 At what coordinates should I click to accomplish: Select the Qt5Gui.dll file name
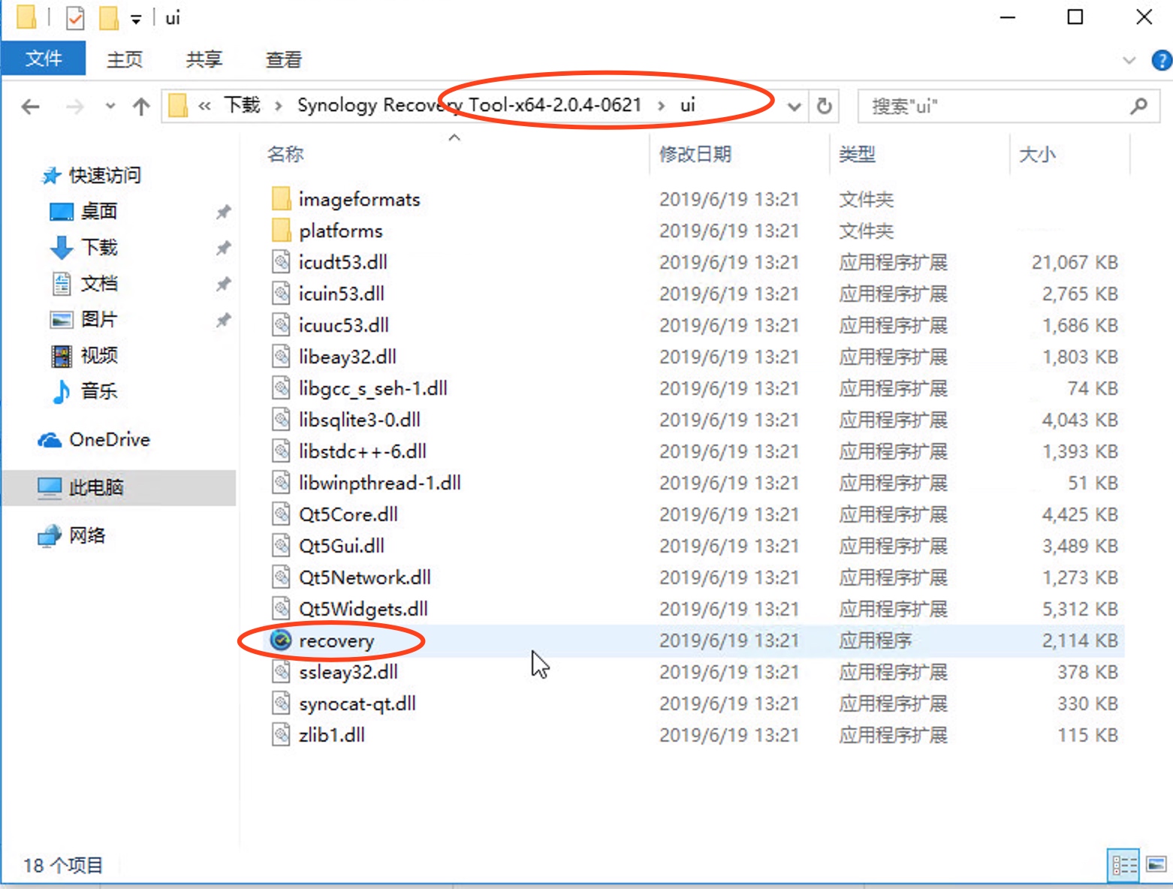(342, 546)
